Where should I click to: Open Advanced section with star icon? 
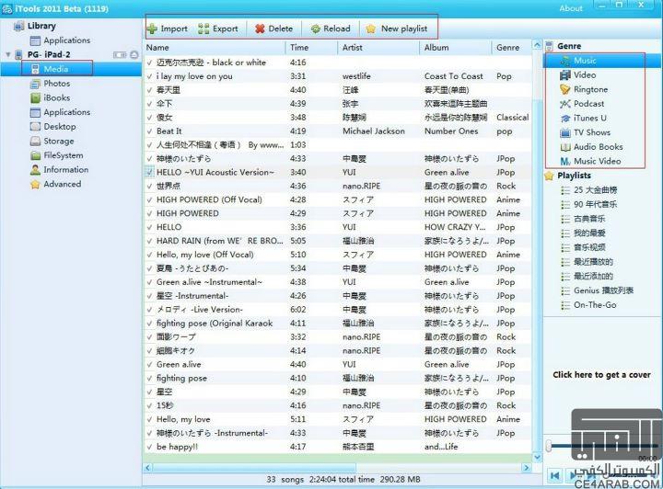(x=55, y=184)
